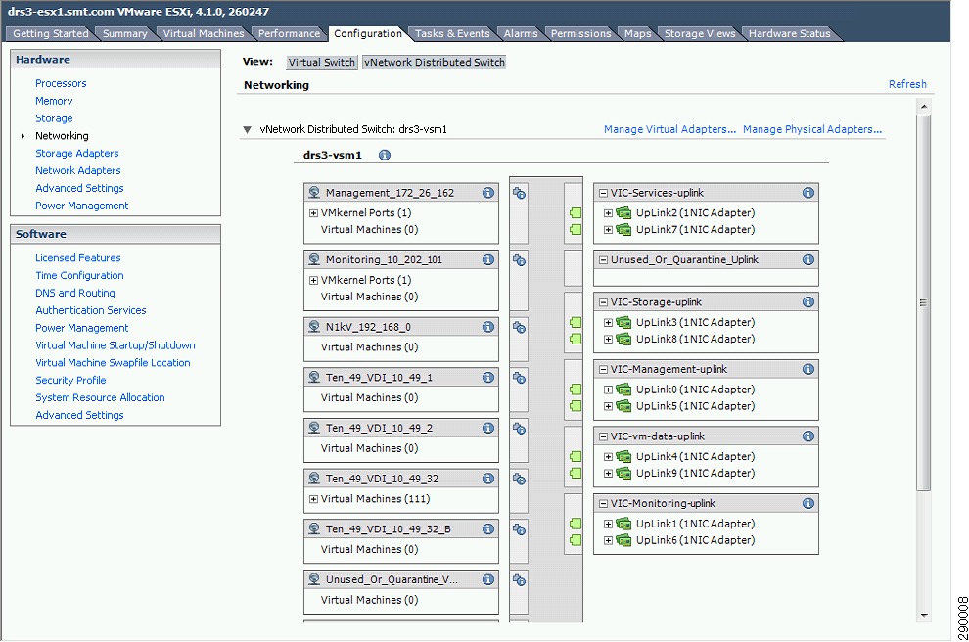Click scrollbar up arrow in networking pane

coord(924,107)
